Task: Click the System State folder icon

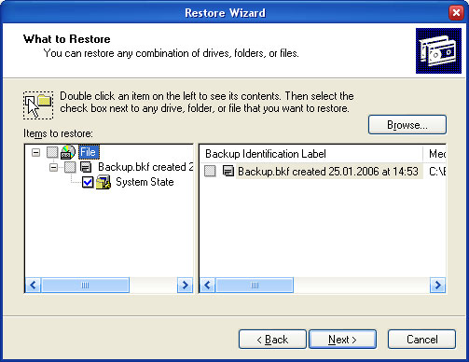Action: (103, 182)
